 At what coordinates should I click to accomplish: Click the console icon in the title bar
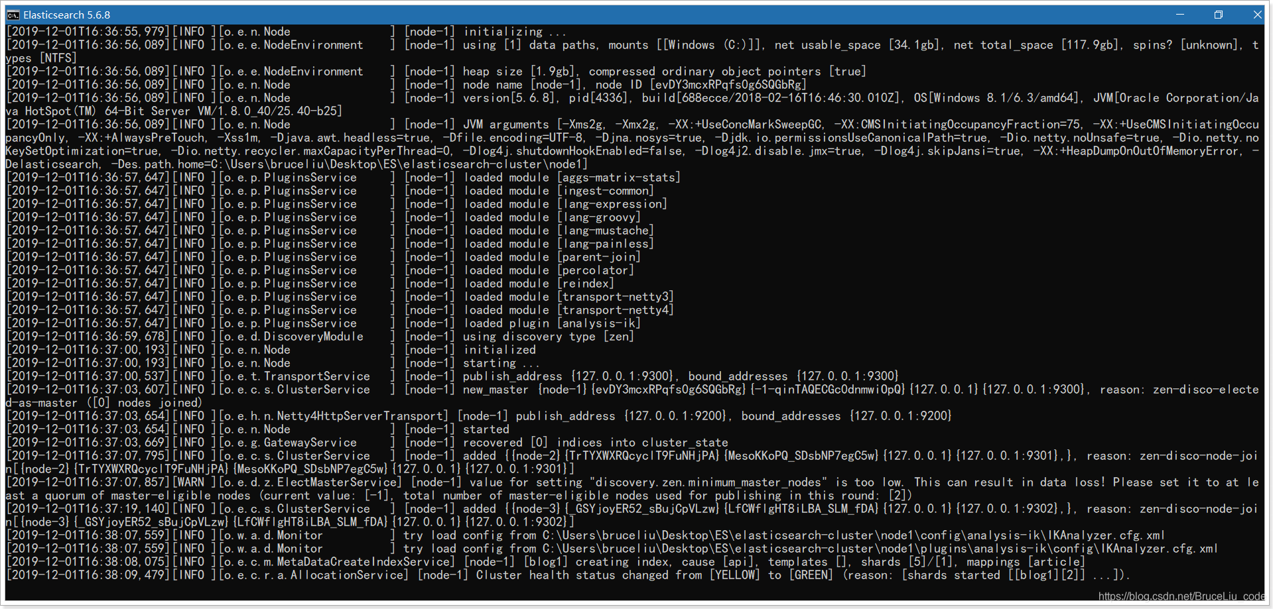coord(13,15)
